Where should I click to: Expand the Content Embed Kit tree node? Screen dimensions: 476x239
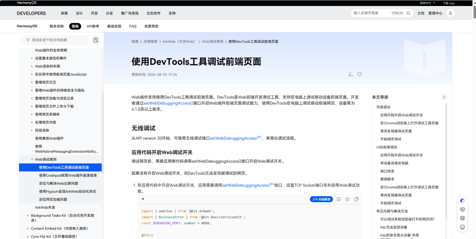[x=28, y=228]
